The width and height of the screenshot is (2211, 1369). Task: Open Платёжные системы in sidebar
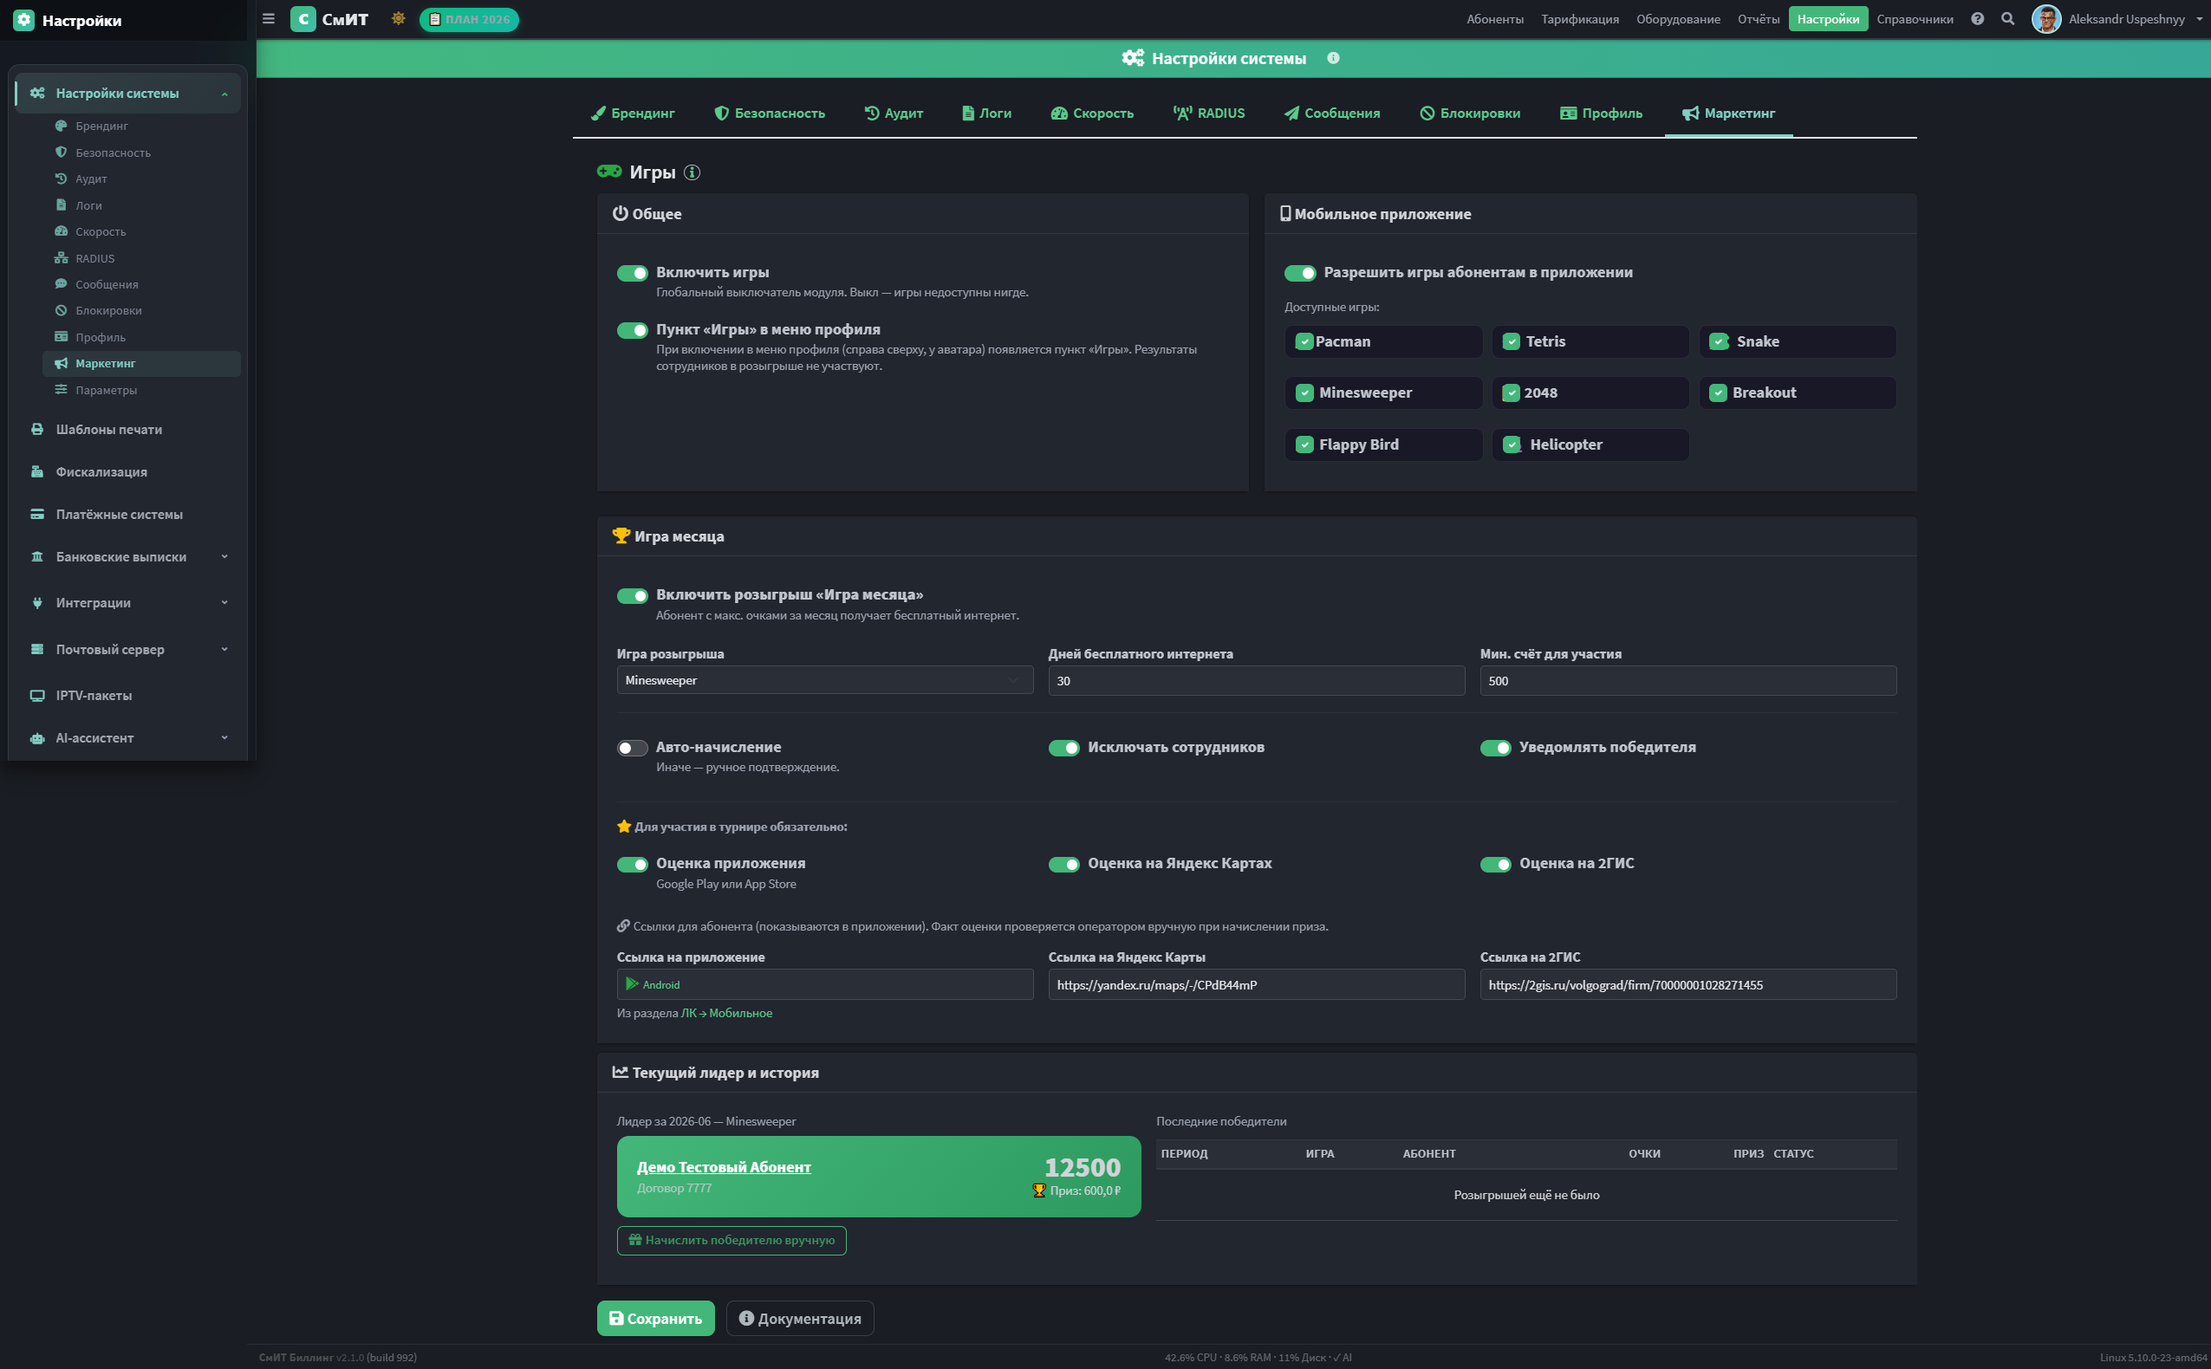127,515
